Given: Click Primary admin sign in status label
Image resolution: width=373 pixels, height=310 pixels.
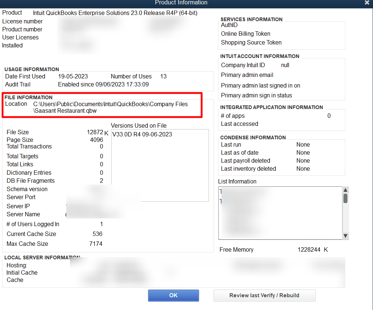Looking at the screenshot, I should coord(256,95).
